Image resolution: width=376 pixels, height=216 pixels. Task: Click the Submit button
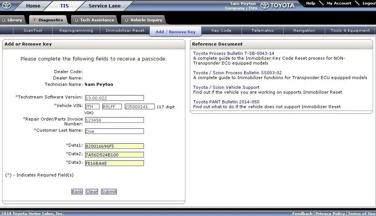(x=109, y=192)
